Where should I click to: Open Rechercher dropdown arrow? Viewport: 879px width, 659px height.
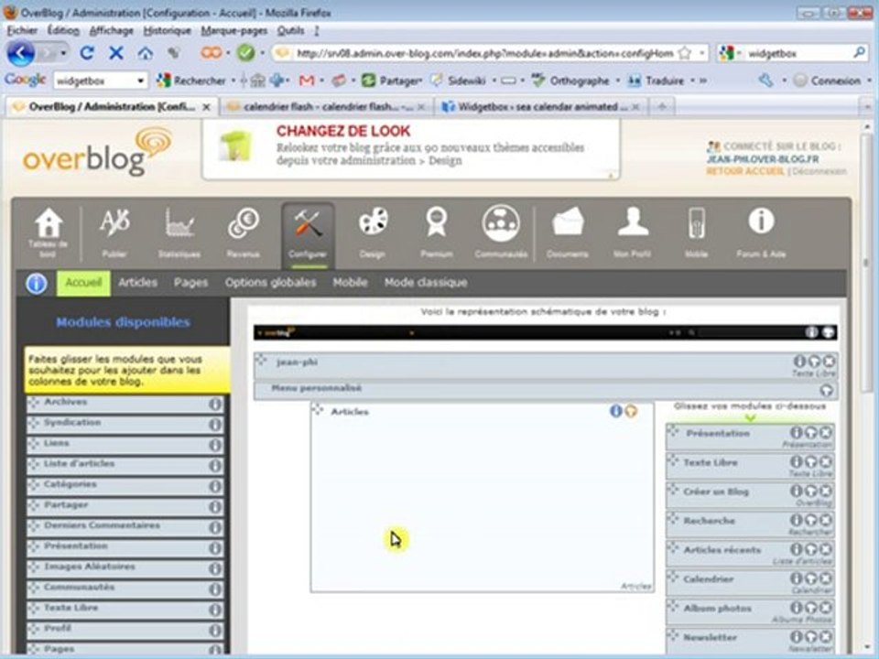pos(233,81)
